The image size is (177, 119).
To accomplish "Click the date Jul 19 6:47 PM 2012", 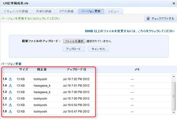I will pyautogui.click(x=76, y=112).
